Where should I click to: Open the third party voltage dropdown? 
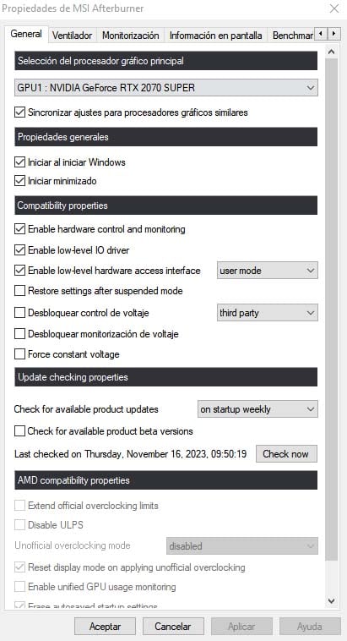pyautogui.click(x=267, y=313)
